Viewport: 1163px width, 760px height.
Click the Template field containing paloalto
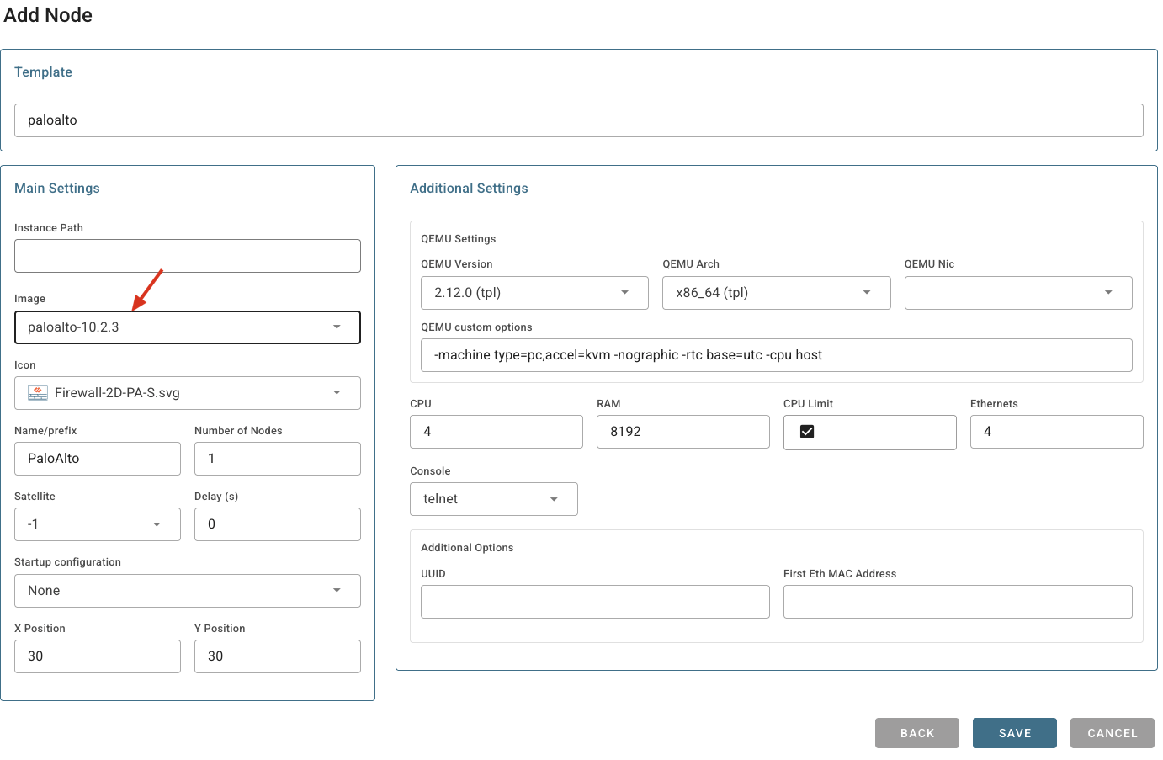[x=578, y=120]
